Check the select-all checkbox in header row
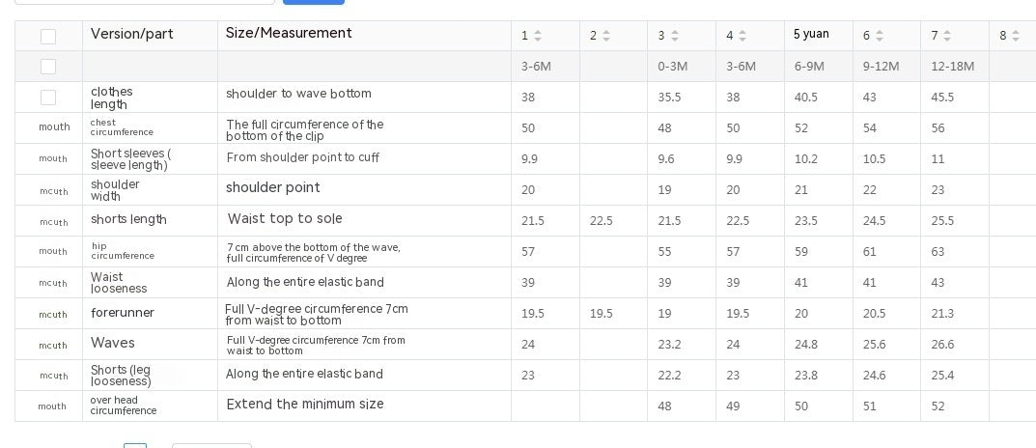 (48, 37)
